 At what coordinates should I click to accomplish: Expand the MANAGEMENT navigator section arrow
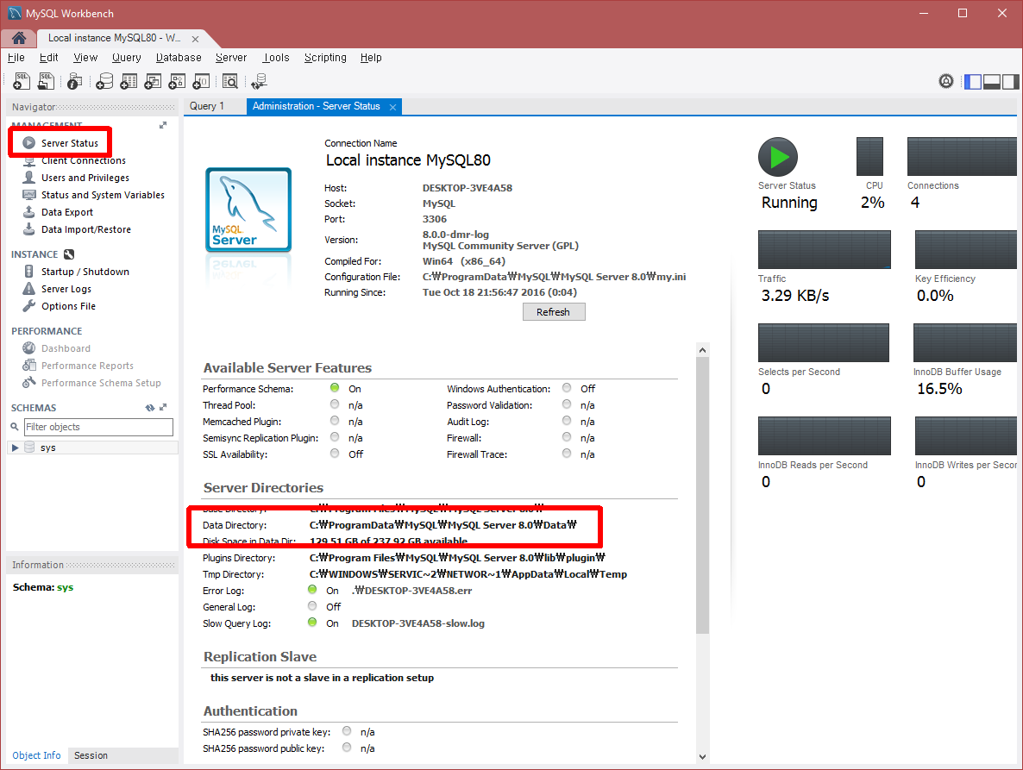(x=163, y=125)
